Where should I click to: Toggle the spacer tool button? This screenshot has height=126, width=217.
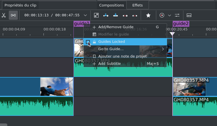coord(13,15)
